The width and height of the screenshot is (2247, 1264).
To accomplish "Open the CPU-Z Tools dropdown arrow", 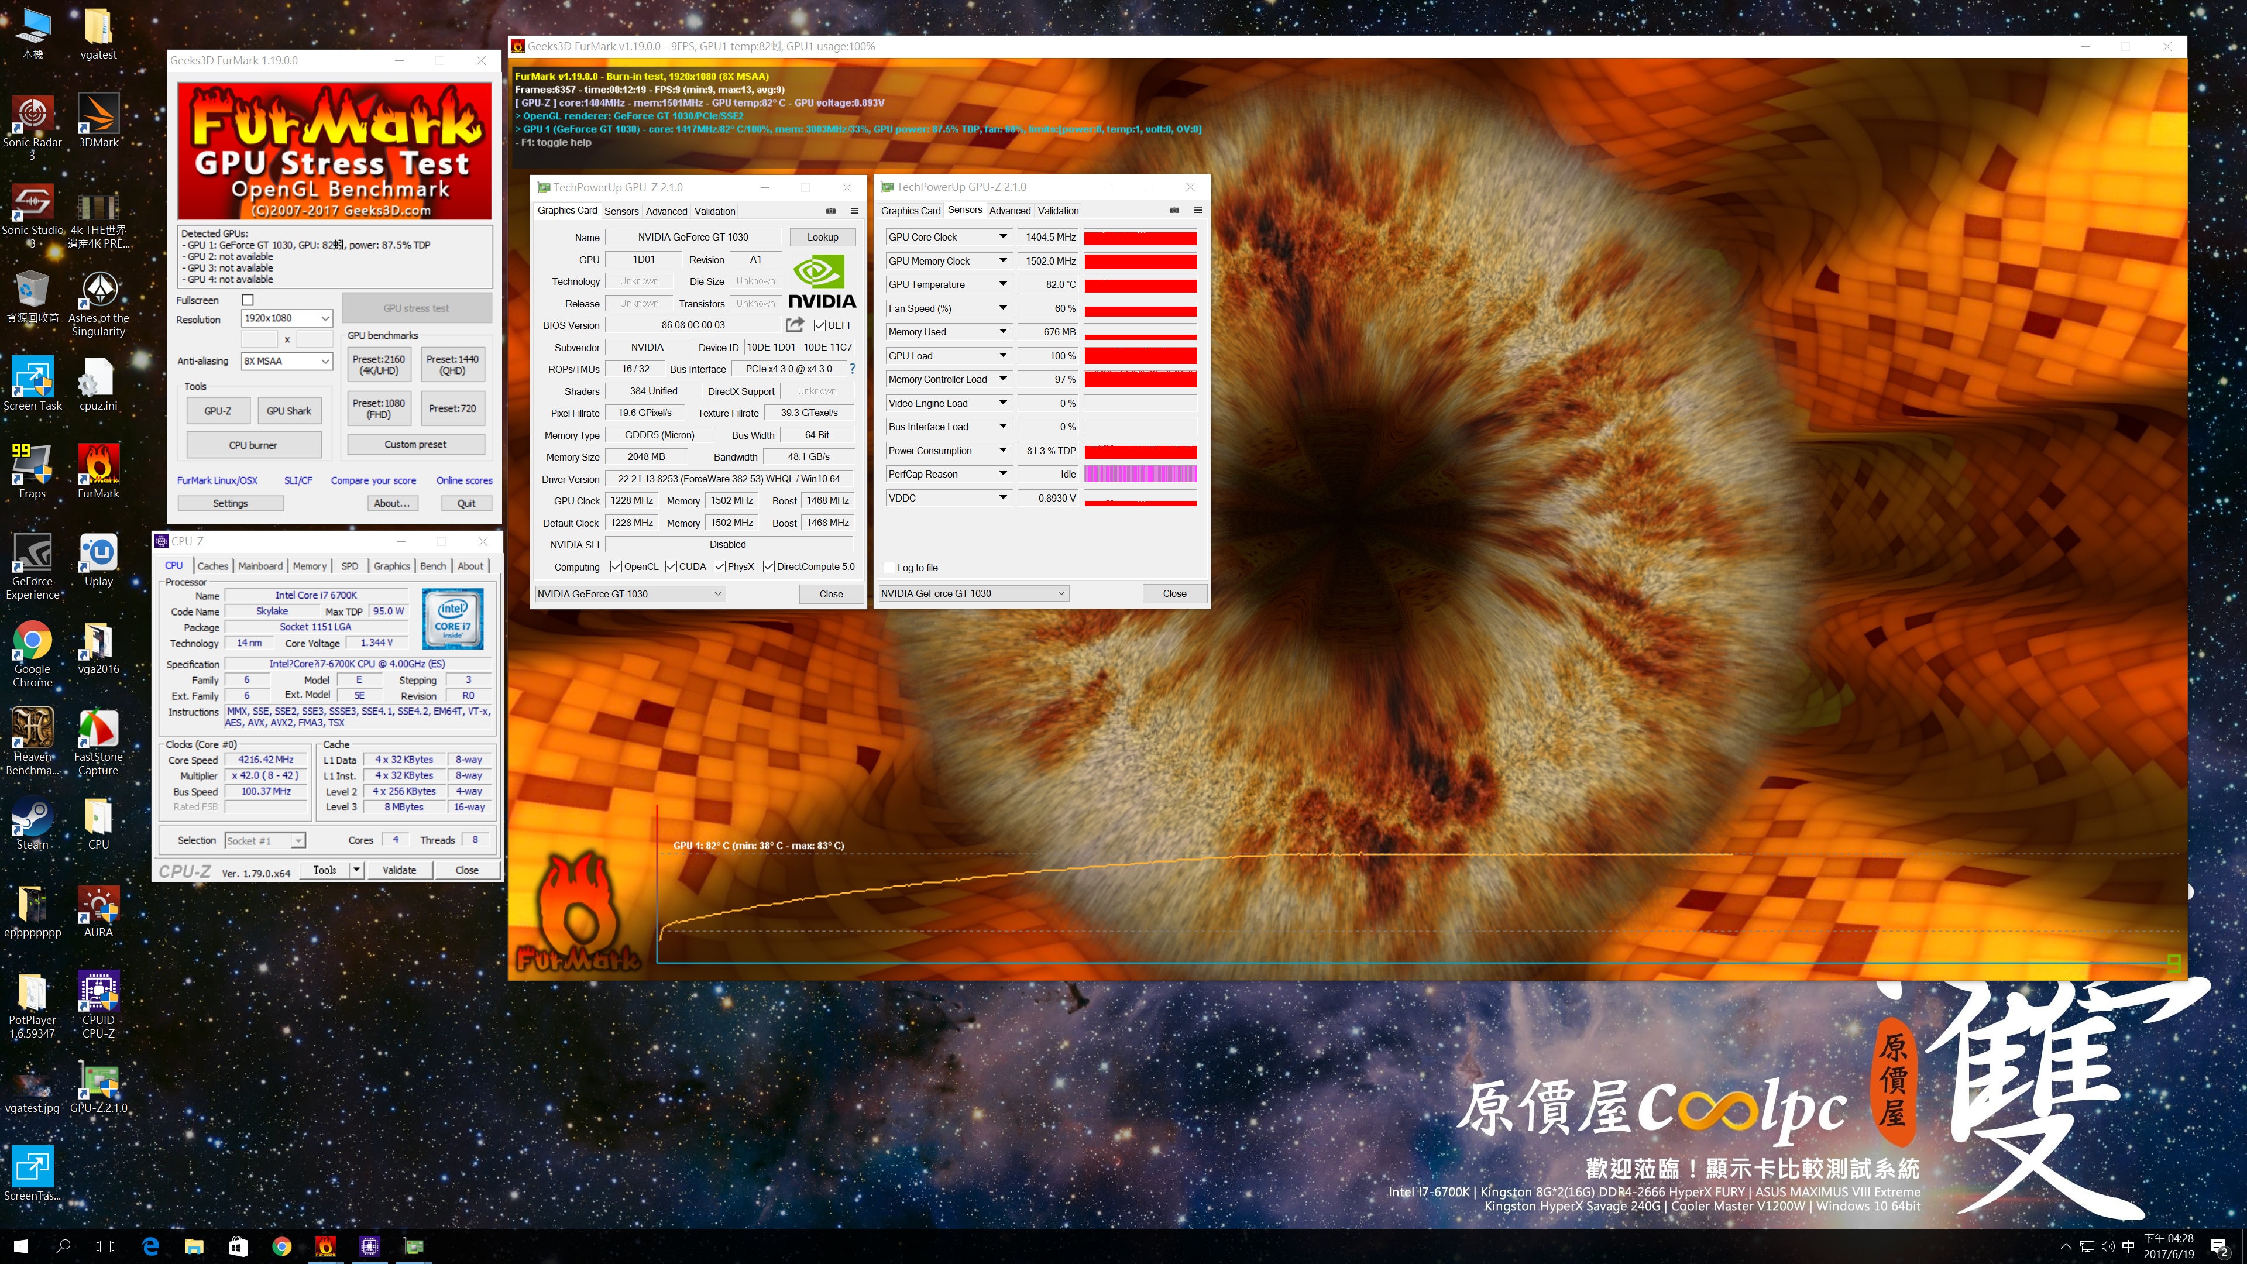I will tap(356, 870).
